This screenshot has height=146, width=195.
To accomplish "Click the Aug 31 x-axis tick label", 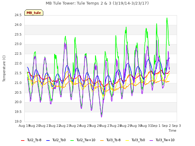I will [x=146, y=126].
